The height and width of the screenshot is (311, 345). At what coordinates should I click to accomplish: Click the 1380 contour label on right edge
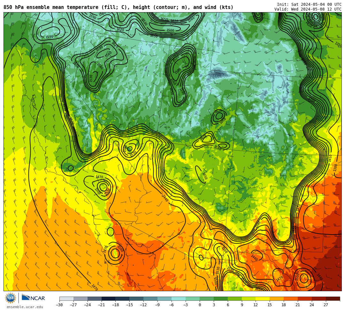(x=335, y=168)
